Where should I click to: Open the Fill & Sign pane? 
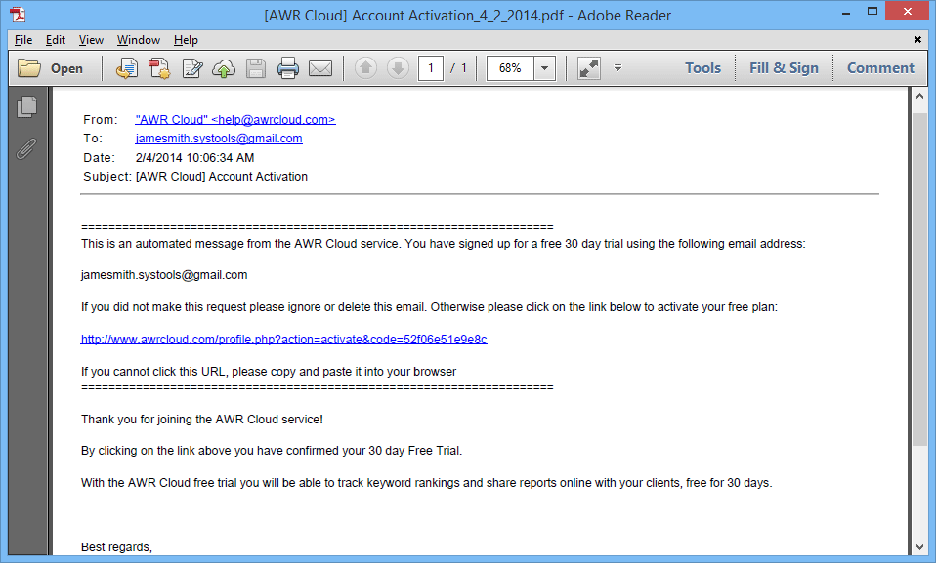[x=784, y=68]
